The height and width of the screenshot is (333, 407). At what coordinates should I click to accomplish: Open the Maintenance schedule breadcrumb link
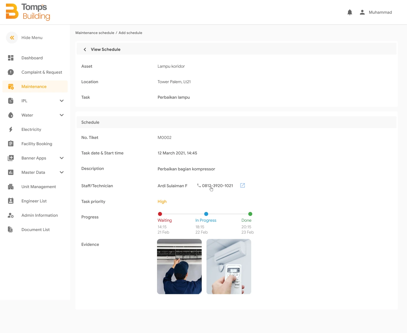(x=95, y=32)
